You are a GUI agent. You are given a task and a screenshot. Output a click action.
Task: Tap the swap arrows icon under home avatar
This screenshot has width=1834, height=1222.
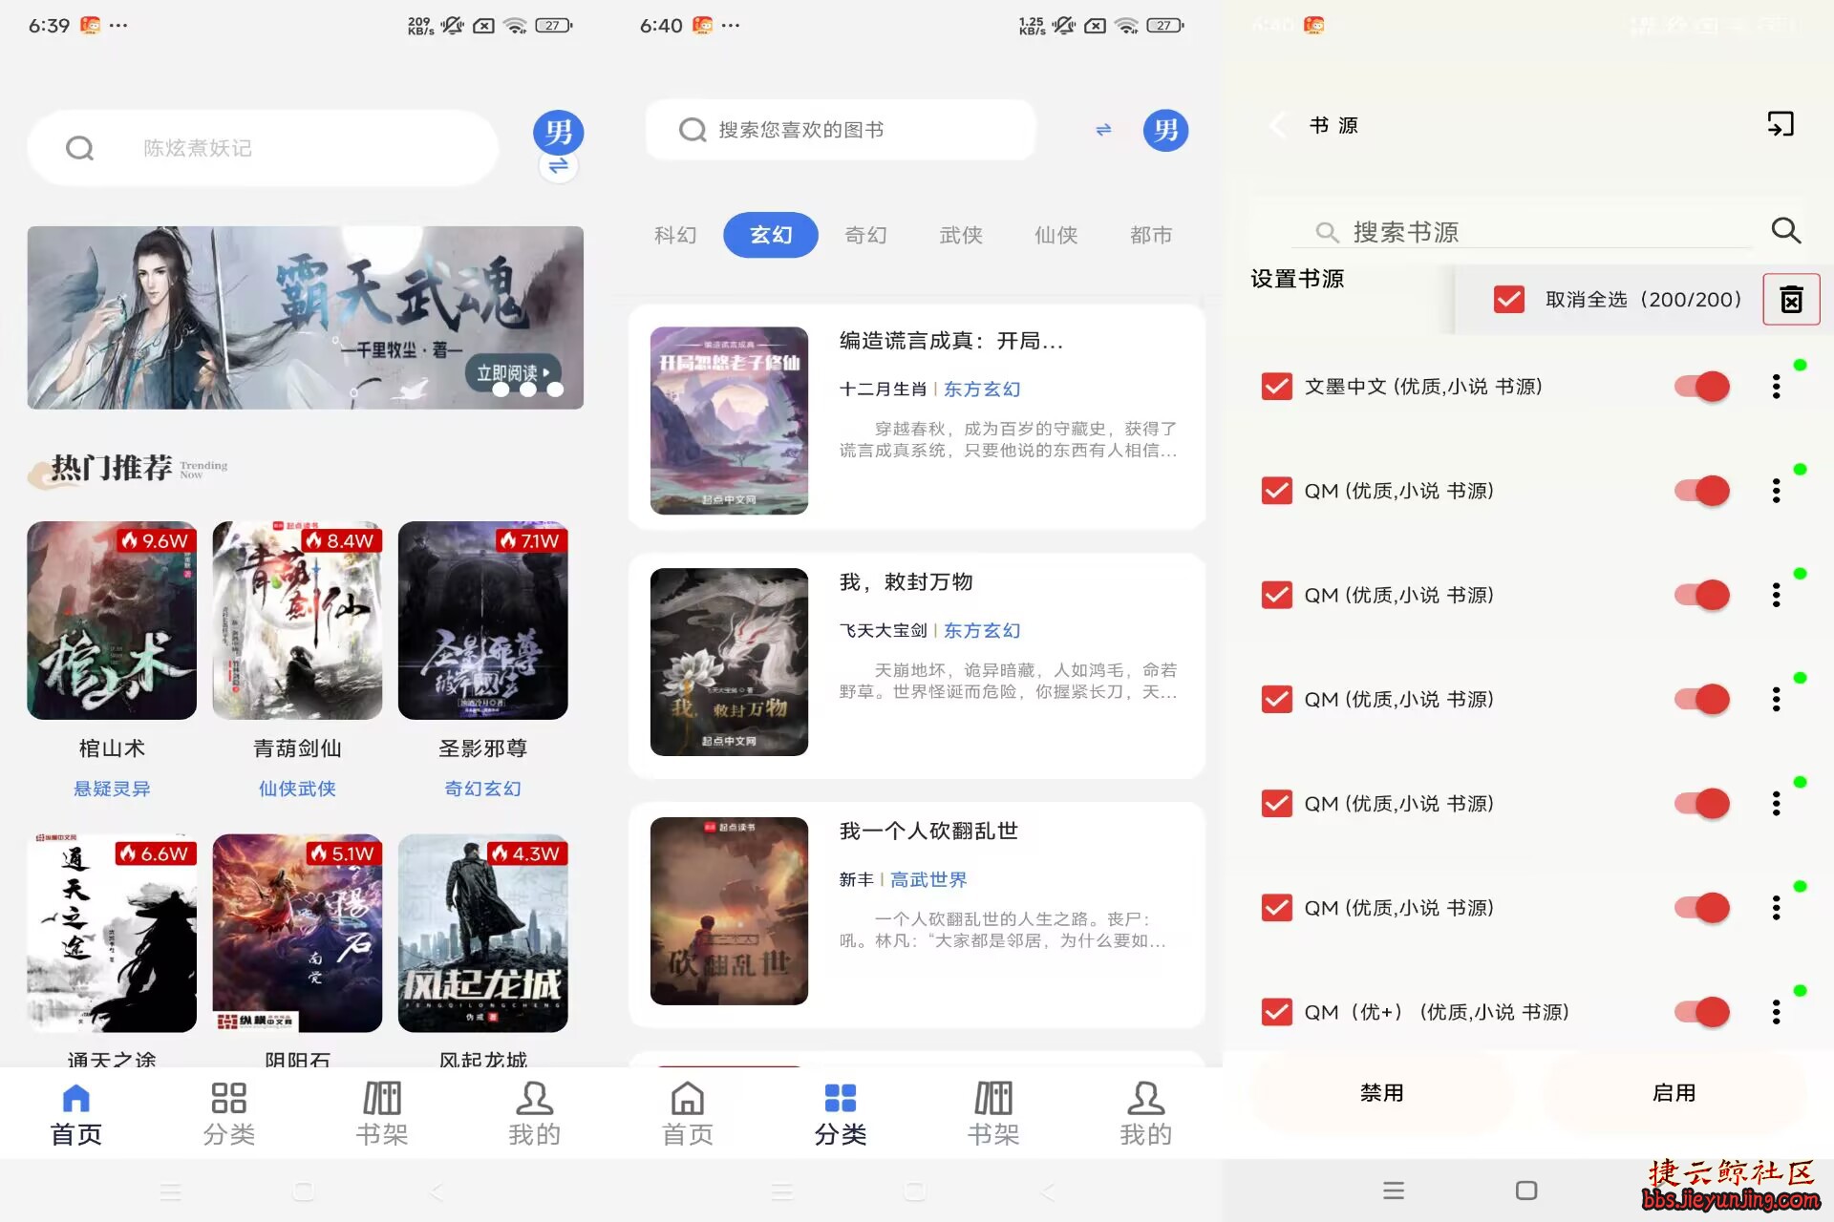(x=558, y=166)
